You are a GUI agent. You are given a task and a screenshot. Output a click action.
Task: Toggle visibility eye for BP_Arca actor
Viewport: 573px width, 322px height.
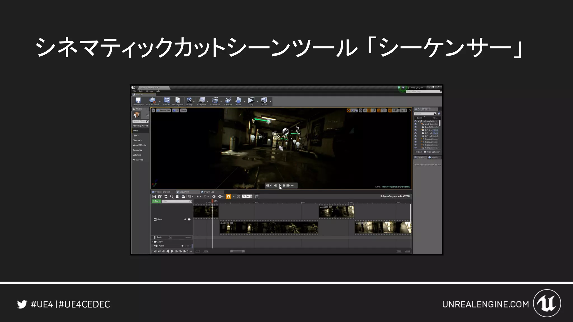point(415,130)
